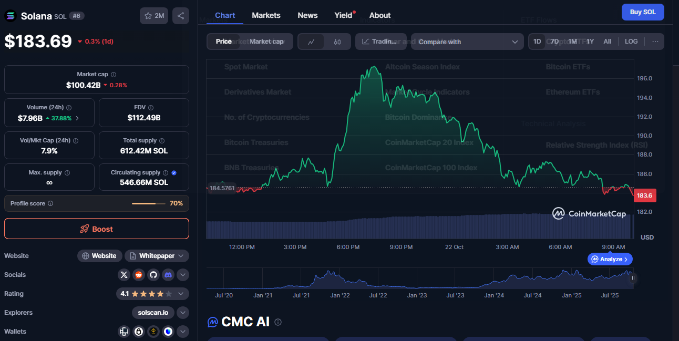Set chart range to All
679x341 pixels.
[x=608, y=42]
